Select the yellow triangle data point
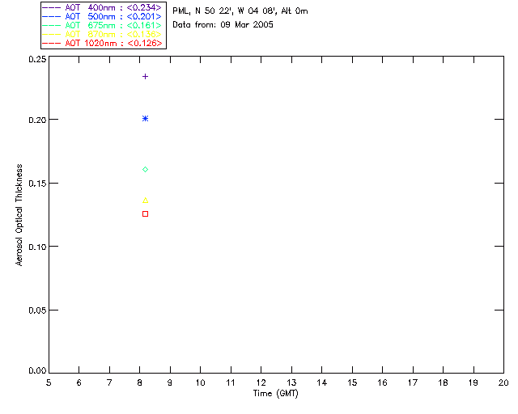The image size is (518, 414). tap(145, 201)
